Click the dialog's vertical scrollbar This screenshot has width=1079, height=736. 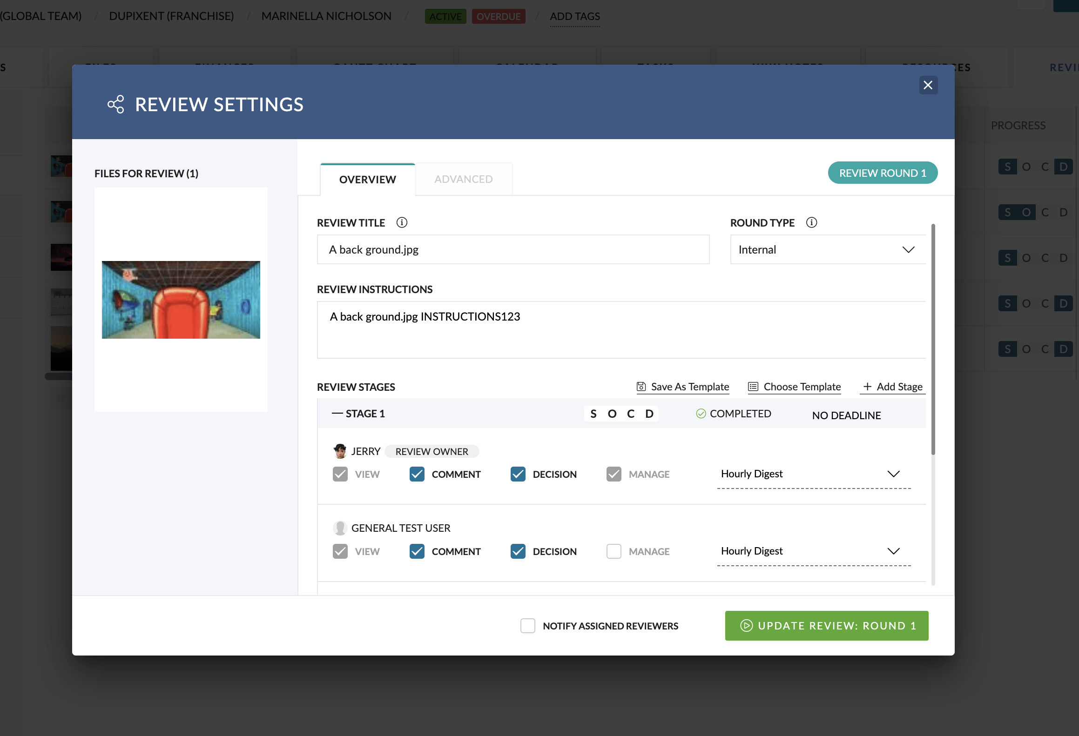click(x=933, y=340)
